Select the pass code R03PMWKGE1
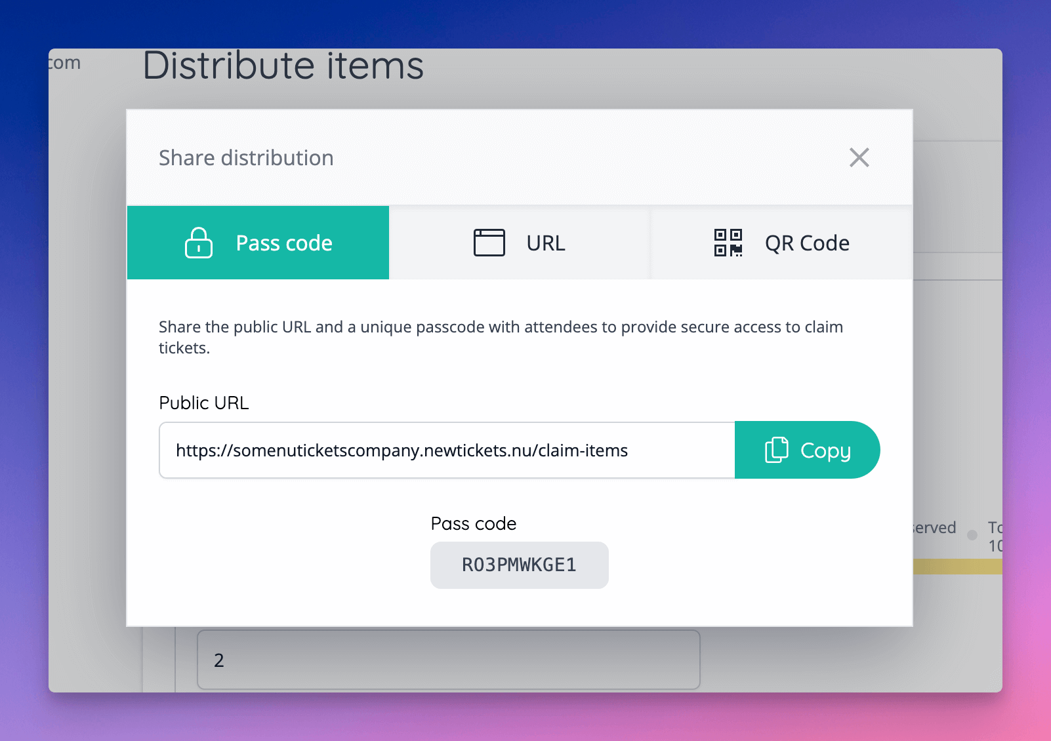This screenshot has height=741, width=1051. tap(519, 565)
